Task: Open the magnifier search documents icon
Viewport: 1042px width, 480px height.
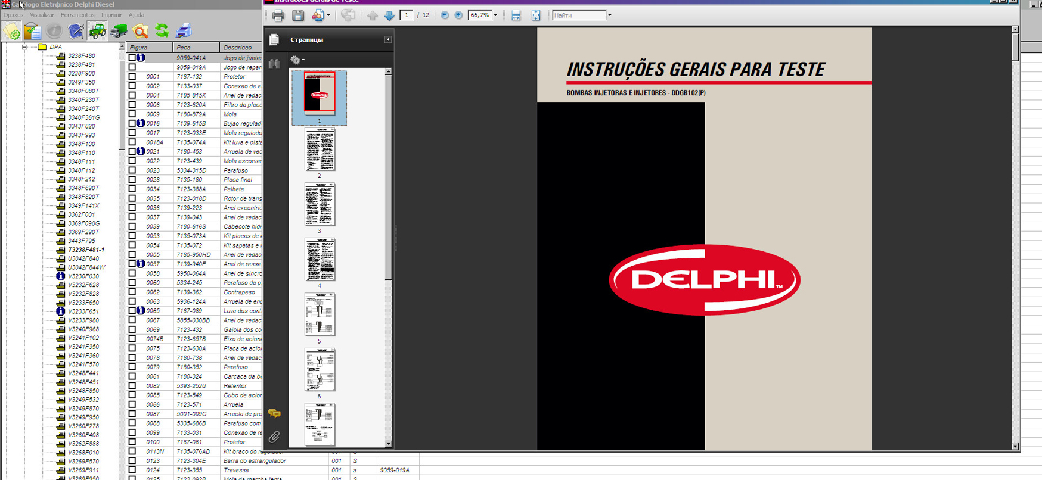Action: tap(141, 30)
